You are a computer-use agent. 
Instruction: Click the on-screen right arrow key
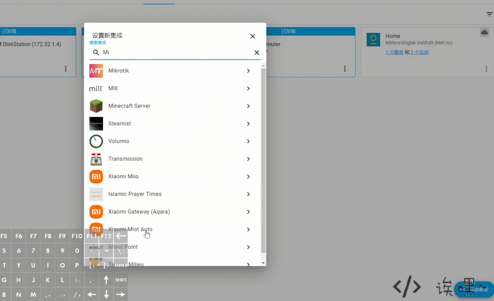pos(121,294)
